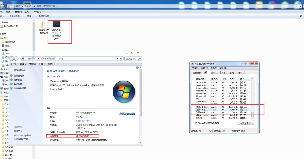Screen dimensions: 304x159
Task: Open 工具(T) menu in Explorer window
Action: (28, 12)
